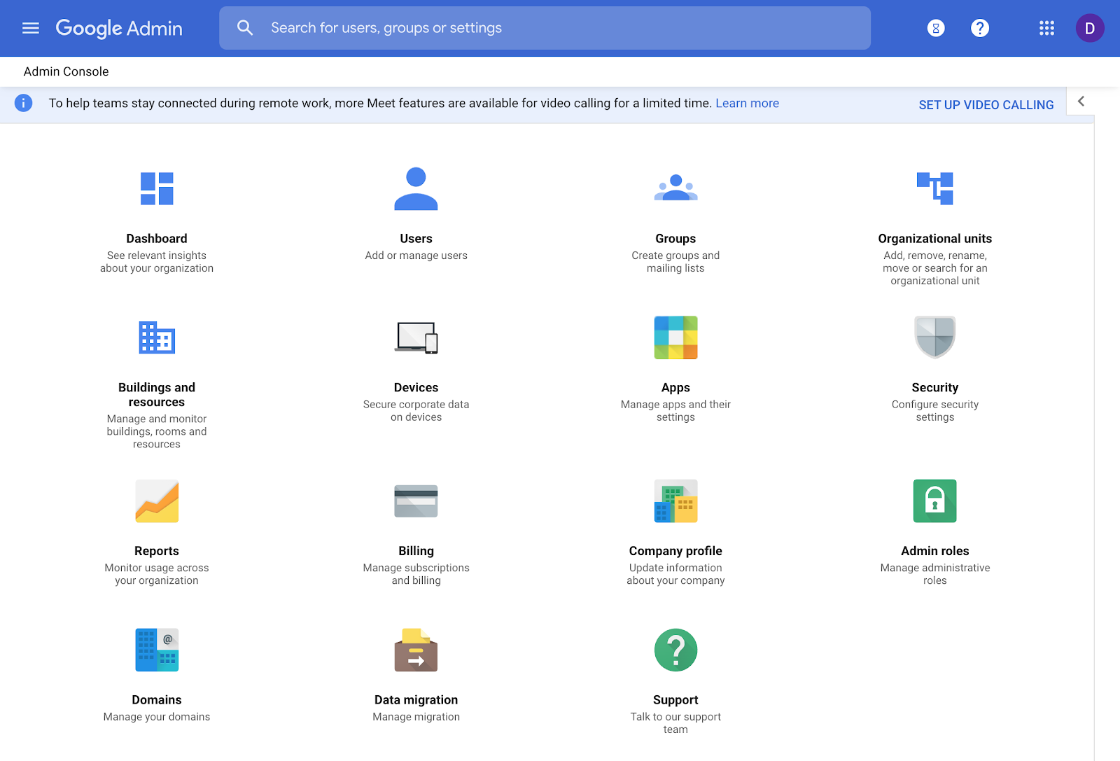Click SET UP VIDEO CALLING

pyautogui.click(x=986, y=104)
